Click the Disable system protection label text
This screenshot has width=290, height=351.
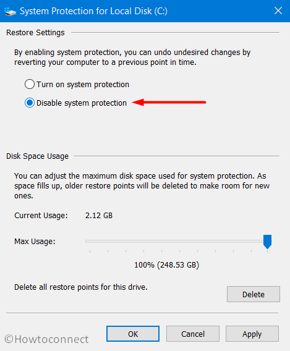click(82, 103)
